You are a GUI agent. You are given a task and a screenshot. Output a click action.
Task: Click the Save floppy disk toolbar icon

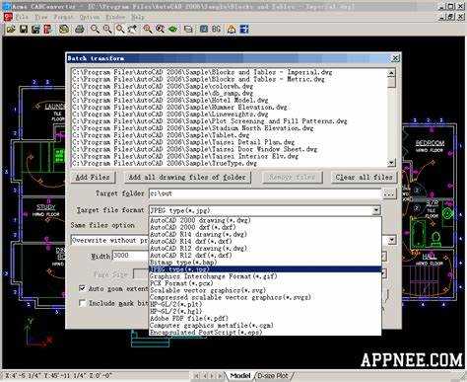24,30
